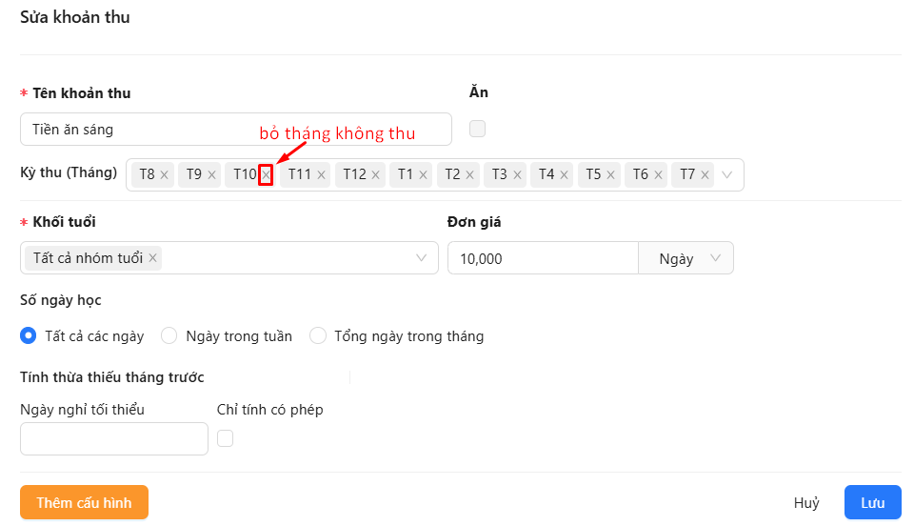Select 'Tổng ngày trong tháng' radio option
This screenshot has height=526, width=914.
click(x=318, y=335)
